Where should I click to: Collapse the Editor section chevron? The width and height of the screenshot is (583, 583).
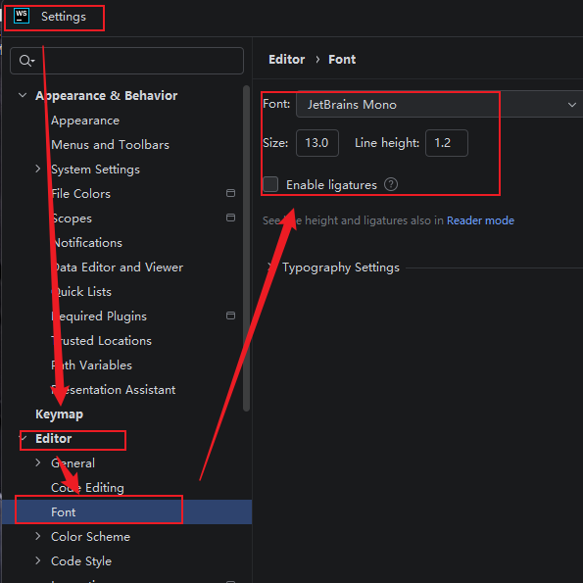23,438
